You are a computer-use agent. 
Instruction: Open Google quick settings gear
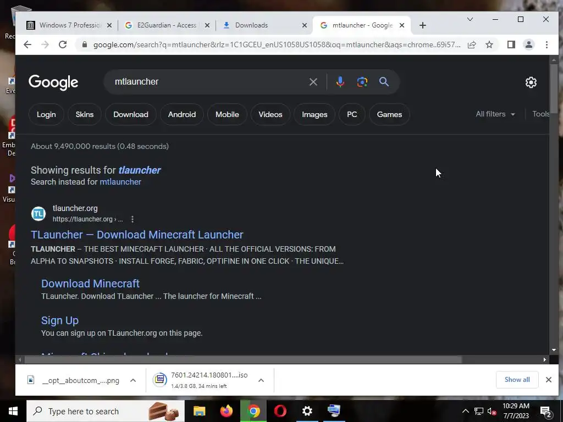point(531,82)
